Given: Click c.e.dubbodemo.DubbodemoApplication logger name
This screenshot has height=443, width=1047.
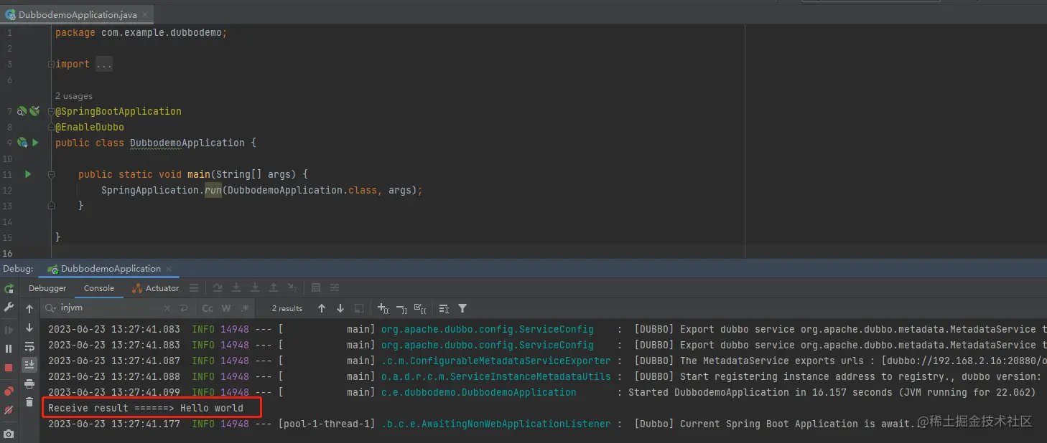Looking at the screenshot, I should pos(478,392).
